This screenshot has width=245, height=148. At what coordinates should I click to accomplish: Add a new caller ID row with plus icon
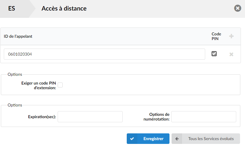point(231,36)
